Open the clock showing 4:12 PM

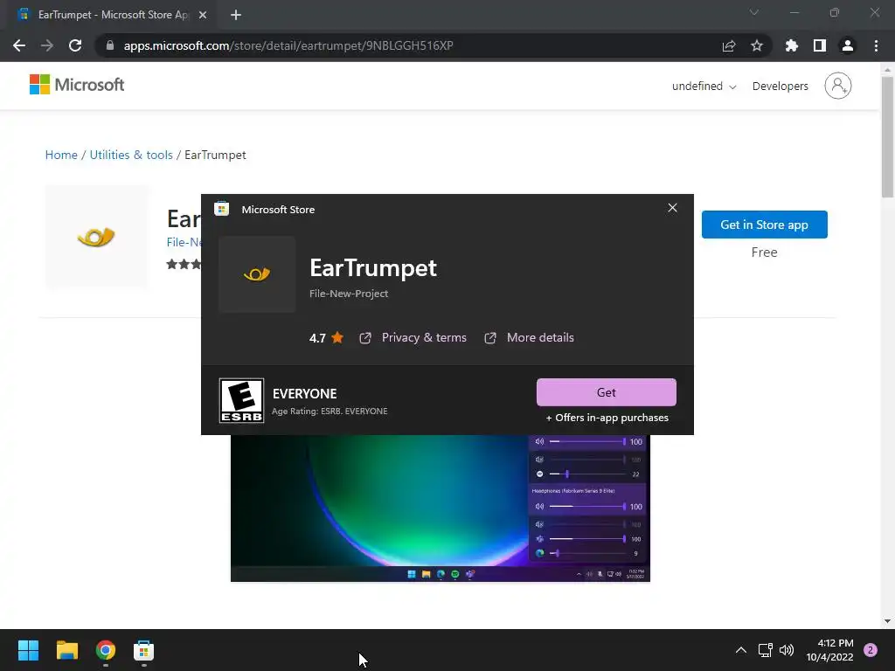[829, 650]
